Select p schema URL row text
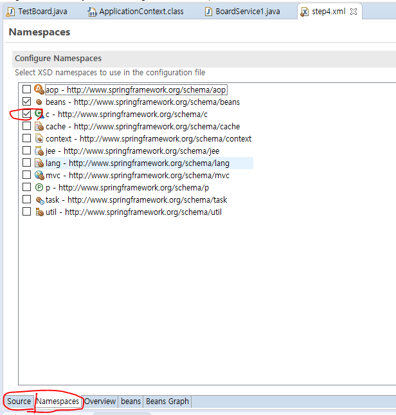 tap(127, 187)
